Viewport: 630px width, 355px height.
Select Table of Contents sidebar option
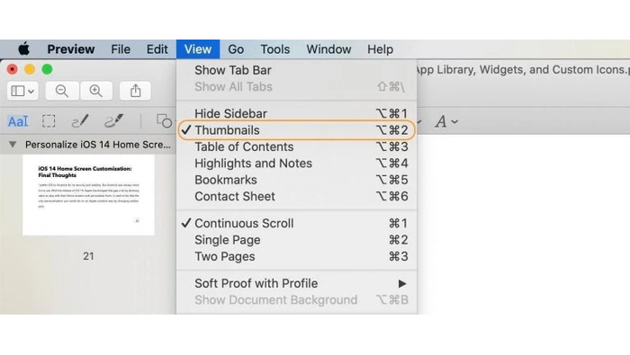(296, 146)
